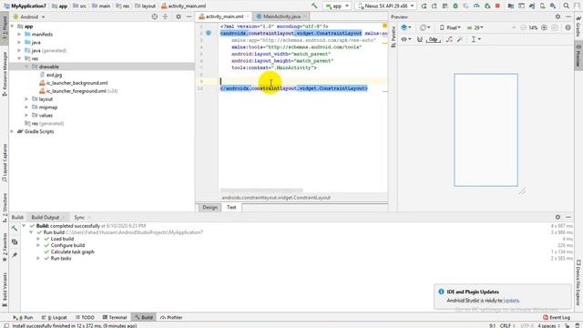583x328 pixels.
Task: Click the rebuild hammer icon in Build panel
Action: [15, 229]
